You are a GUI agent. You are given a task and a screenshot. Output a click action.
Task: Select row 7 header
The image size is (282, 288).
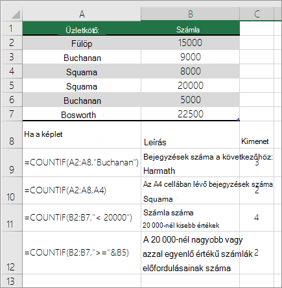[12, 114]
